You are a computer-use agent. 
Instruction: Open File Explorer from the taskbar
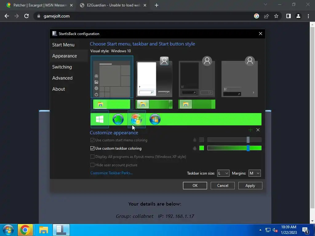point(44,230)
